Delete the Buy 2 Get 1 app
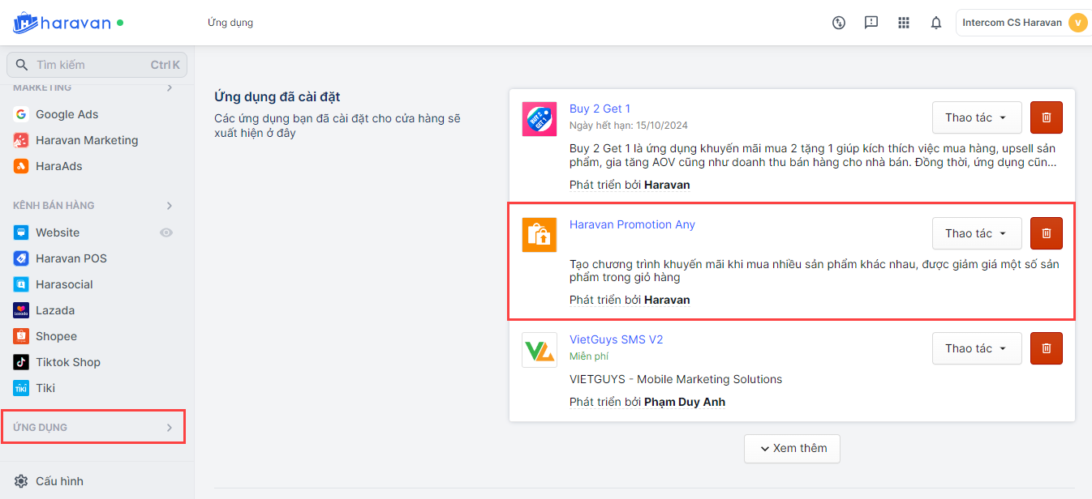 point(1047,117)
